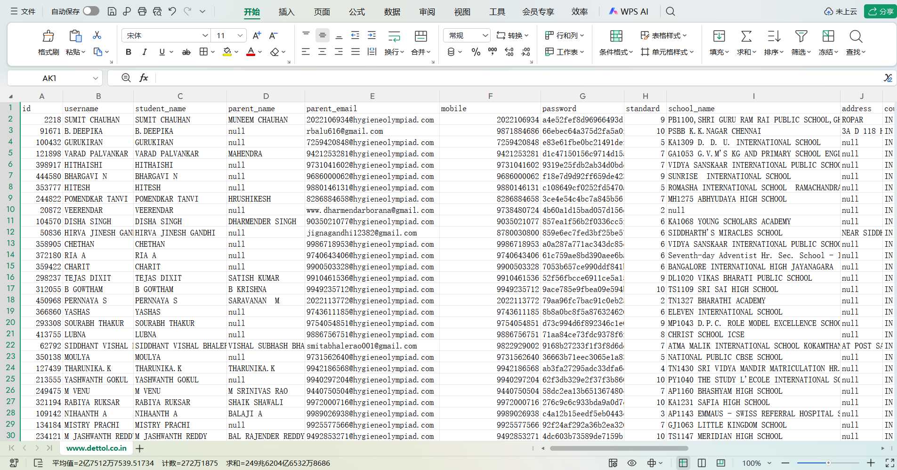Expand the Sort (排序) dropdown
The height and width of the screenshot is (470, 897).
click(x=774, y=52)
